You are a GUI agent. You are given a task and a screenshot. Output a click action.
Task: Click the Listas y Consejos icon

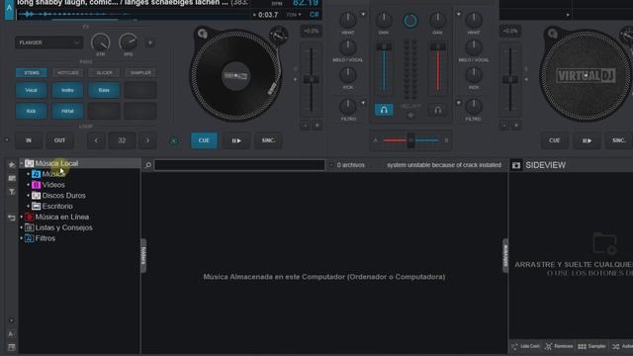pyautogui.click(x=29, y=227)
